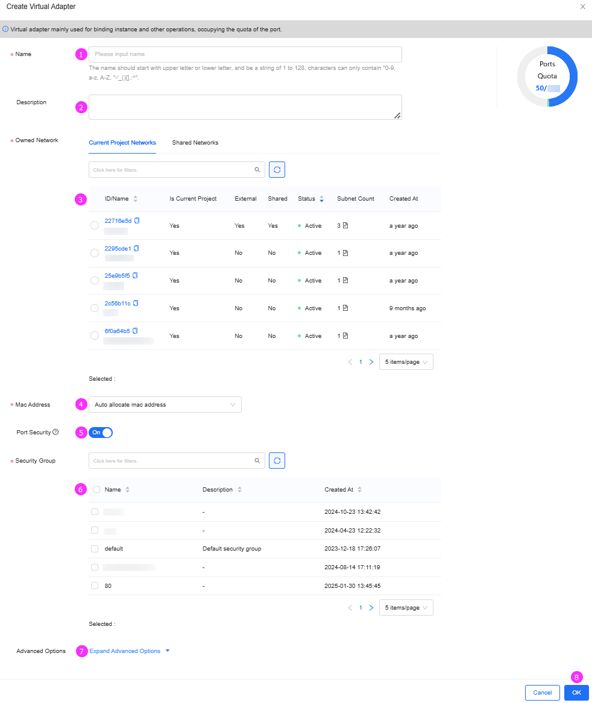Copy the ID of network 2c56b11c

click(x=136, y=303)
